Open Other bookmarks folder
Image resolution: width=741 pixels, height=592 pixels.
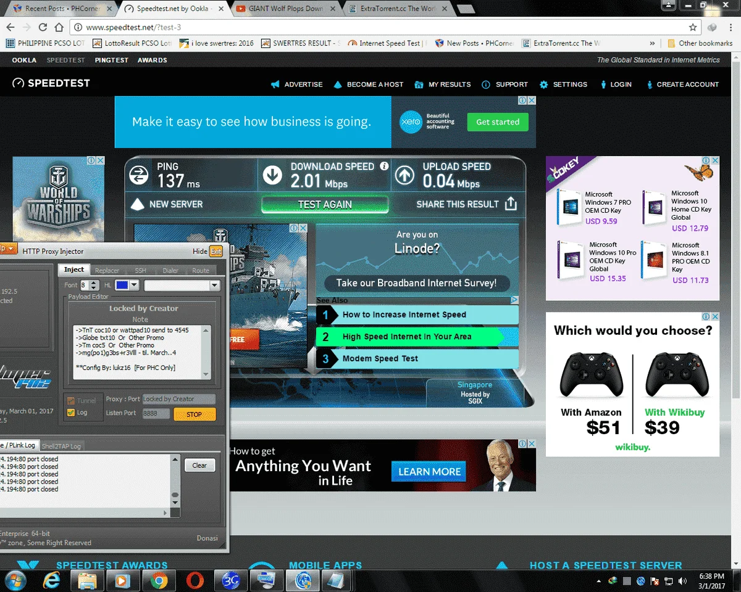tap(700, 44)
